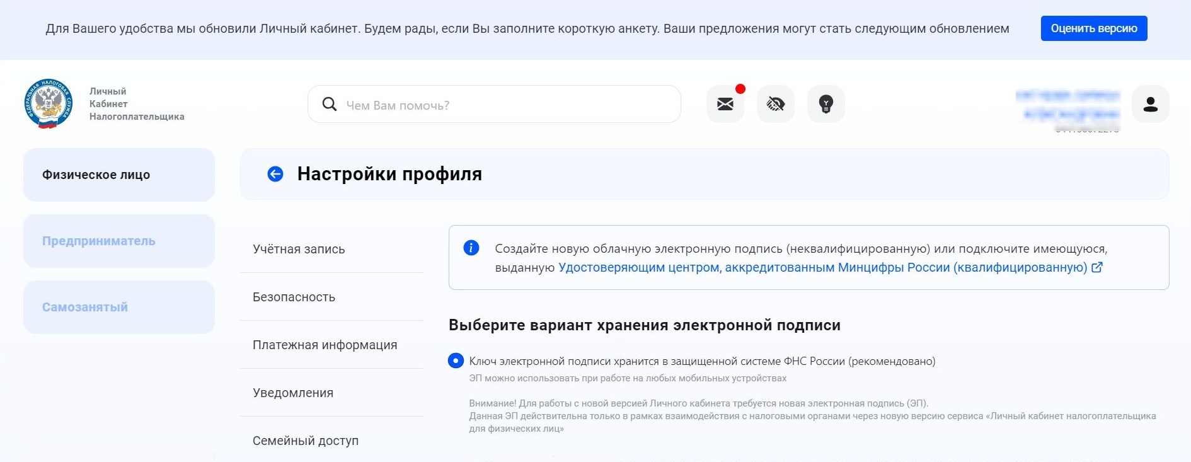This screenshot has height=462, width=1191.
Task: Open the lightbulb tips icon
Action: (x=826, y=104)
